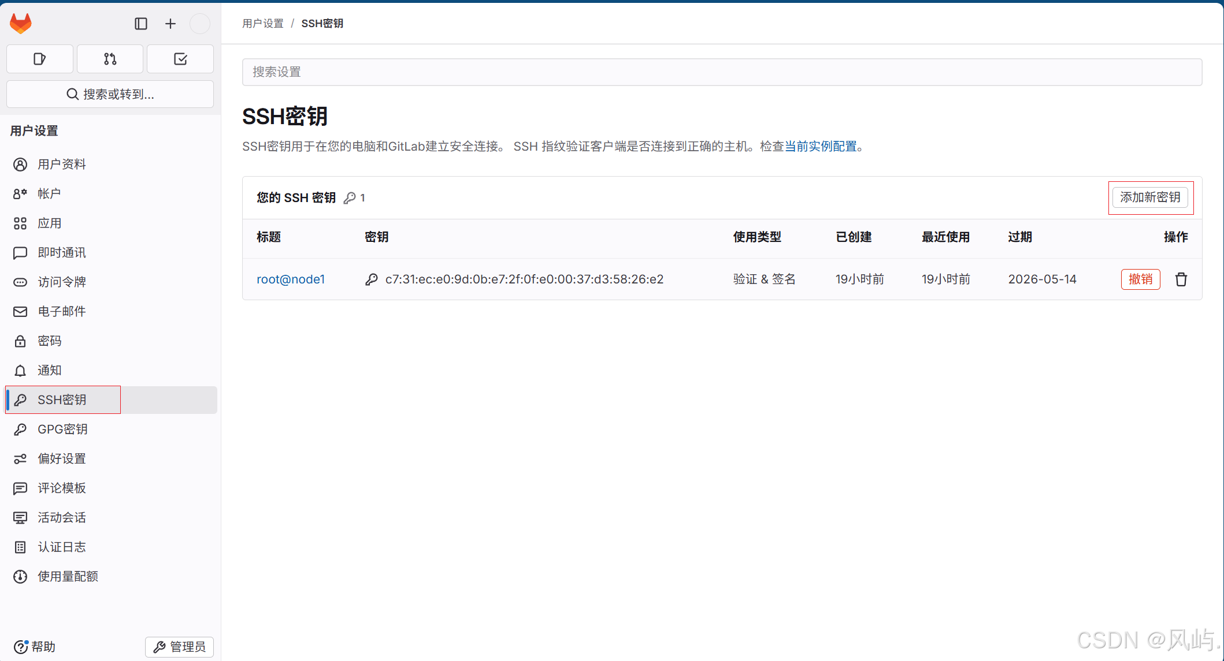Open the 搜索或转到 search box
This screenshot has width=1224, height=661.
(110, 94)
